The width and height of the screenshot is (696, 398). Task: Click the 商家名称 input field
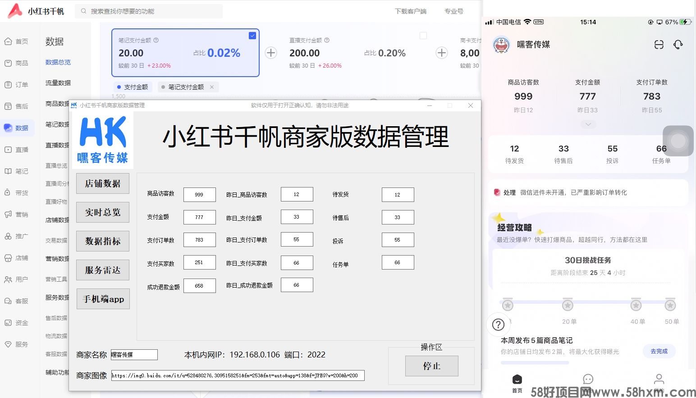pyautogui.click(x=134, y=355)
